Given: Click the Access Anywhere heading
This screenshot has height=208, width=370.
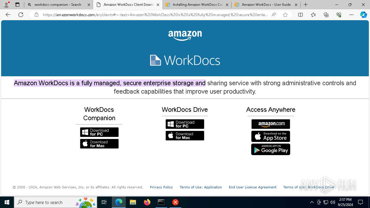Looking at the screenshot, I should [271, 110].
